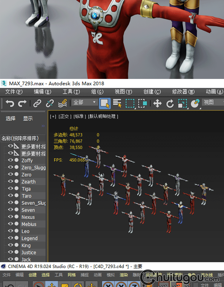Click the 显示 button in scene explorer
This screenshot has height=287, width=224.
(x=28, y=118)
